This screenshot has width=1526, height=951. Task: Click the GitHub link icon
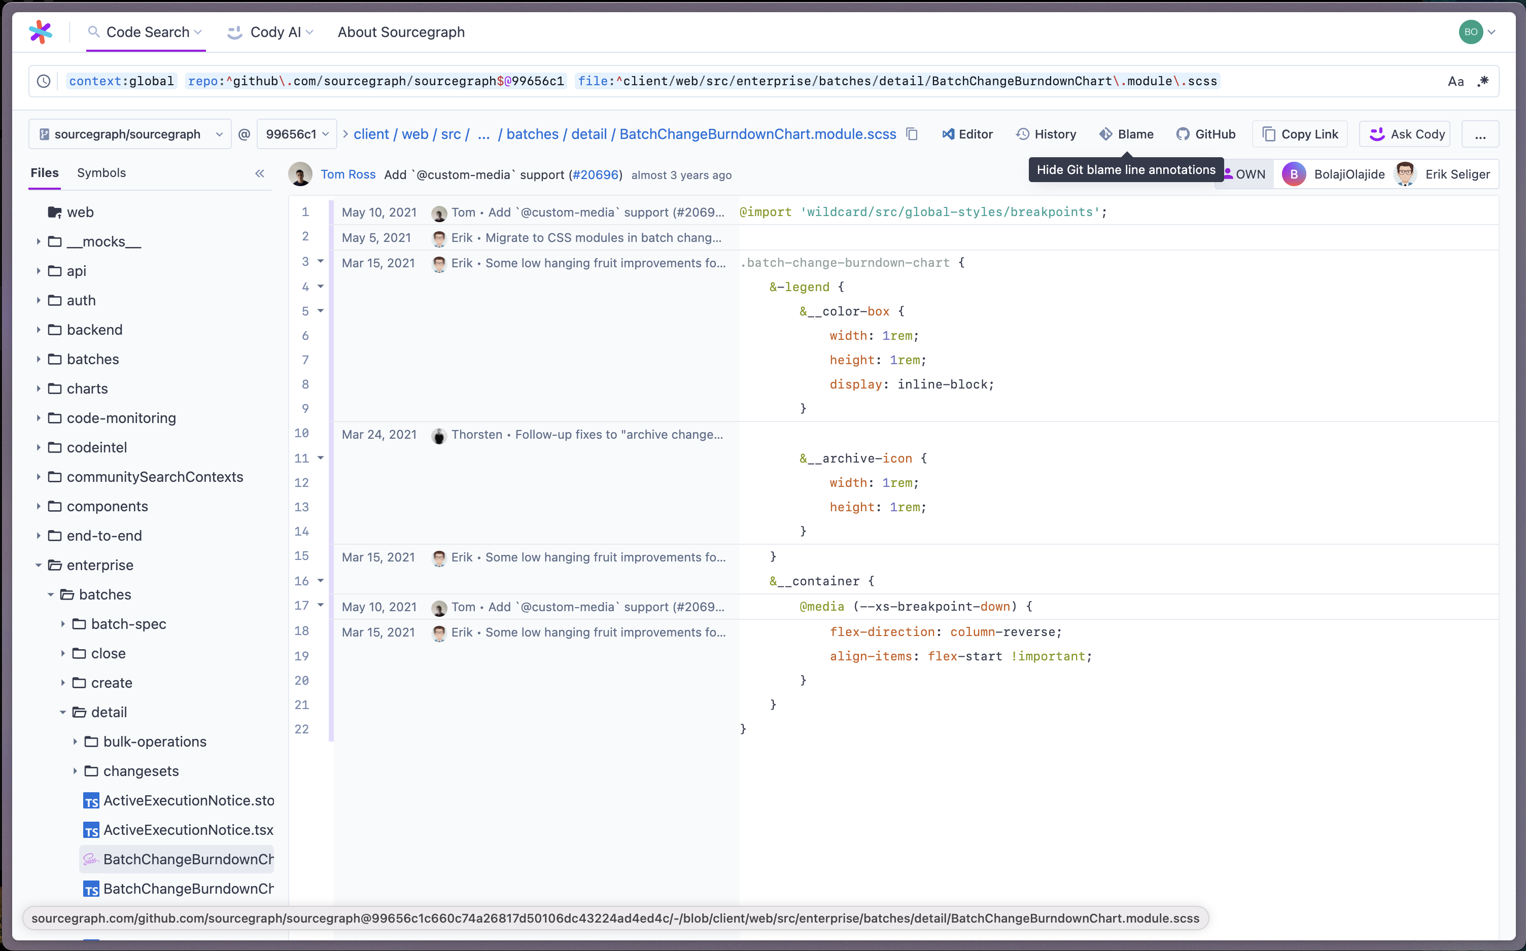[x=1182, y=134]
